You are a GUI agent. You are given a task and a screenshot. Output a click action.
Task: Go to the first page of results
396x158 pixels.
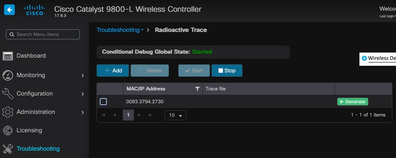tap(103, 115)
